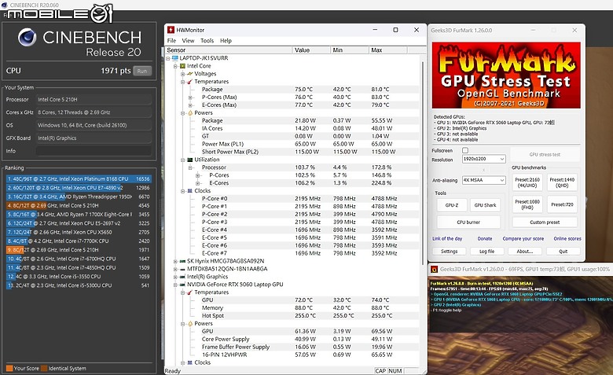Open the GPU-Z tool button

pyautogui.click(x=452, y=205)
